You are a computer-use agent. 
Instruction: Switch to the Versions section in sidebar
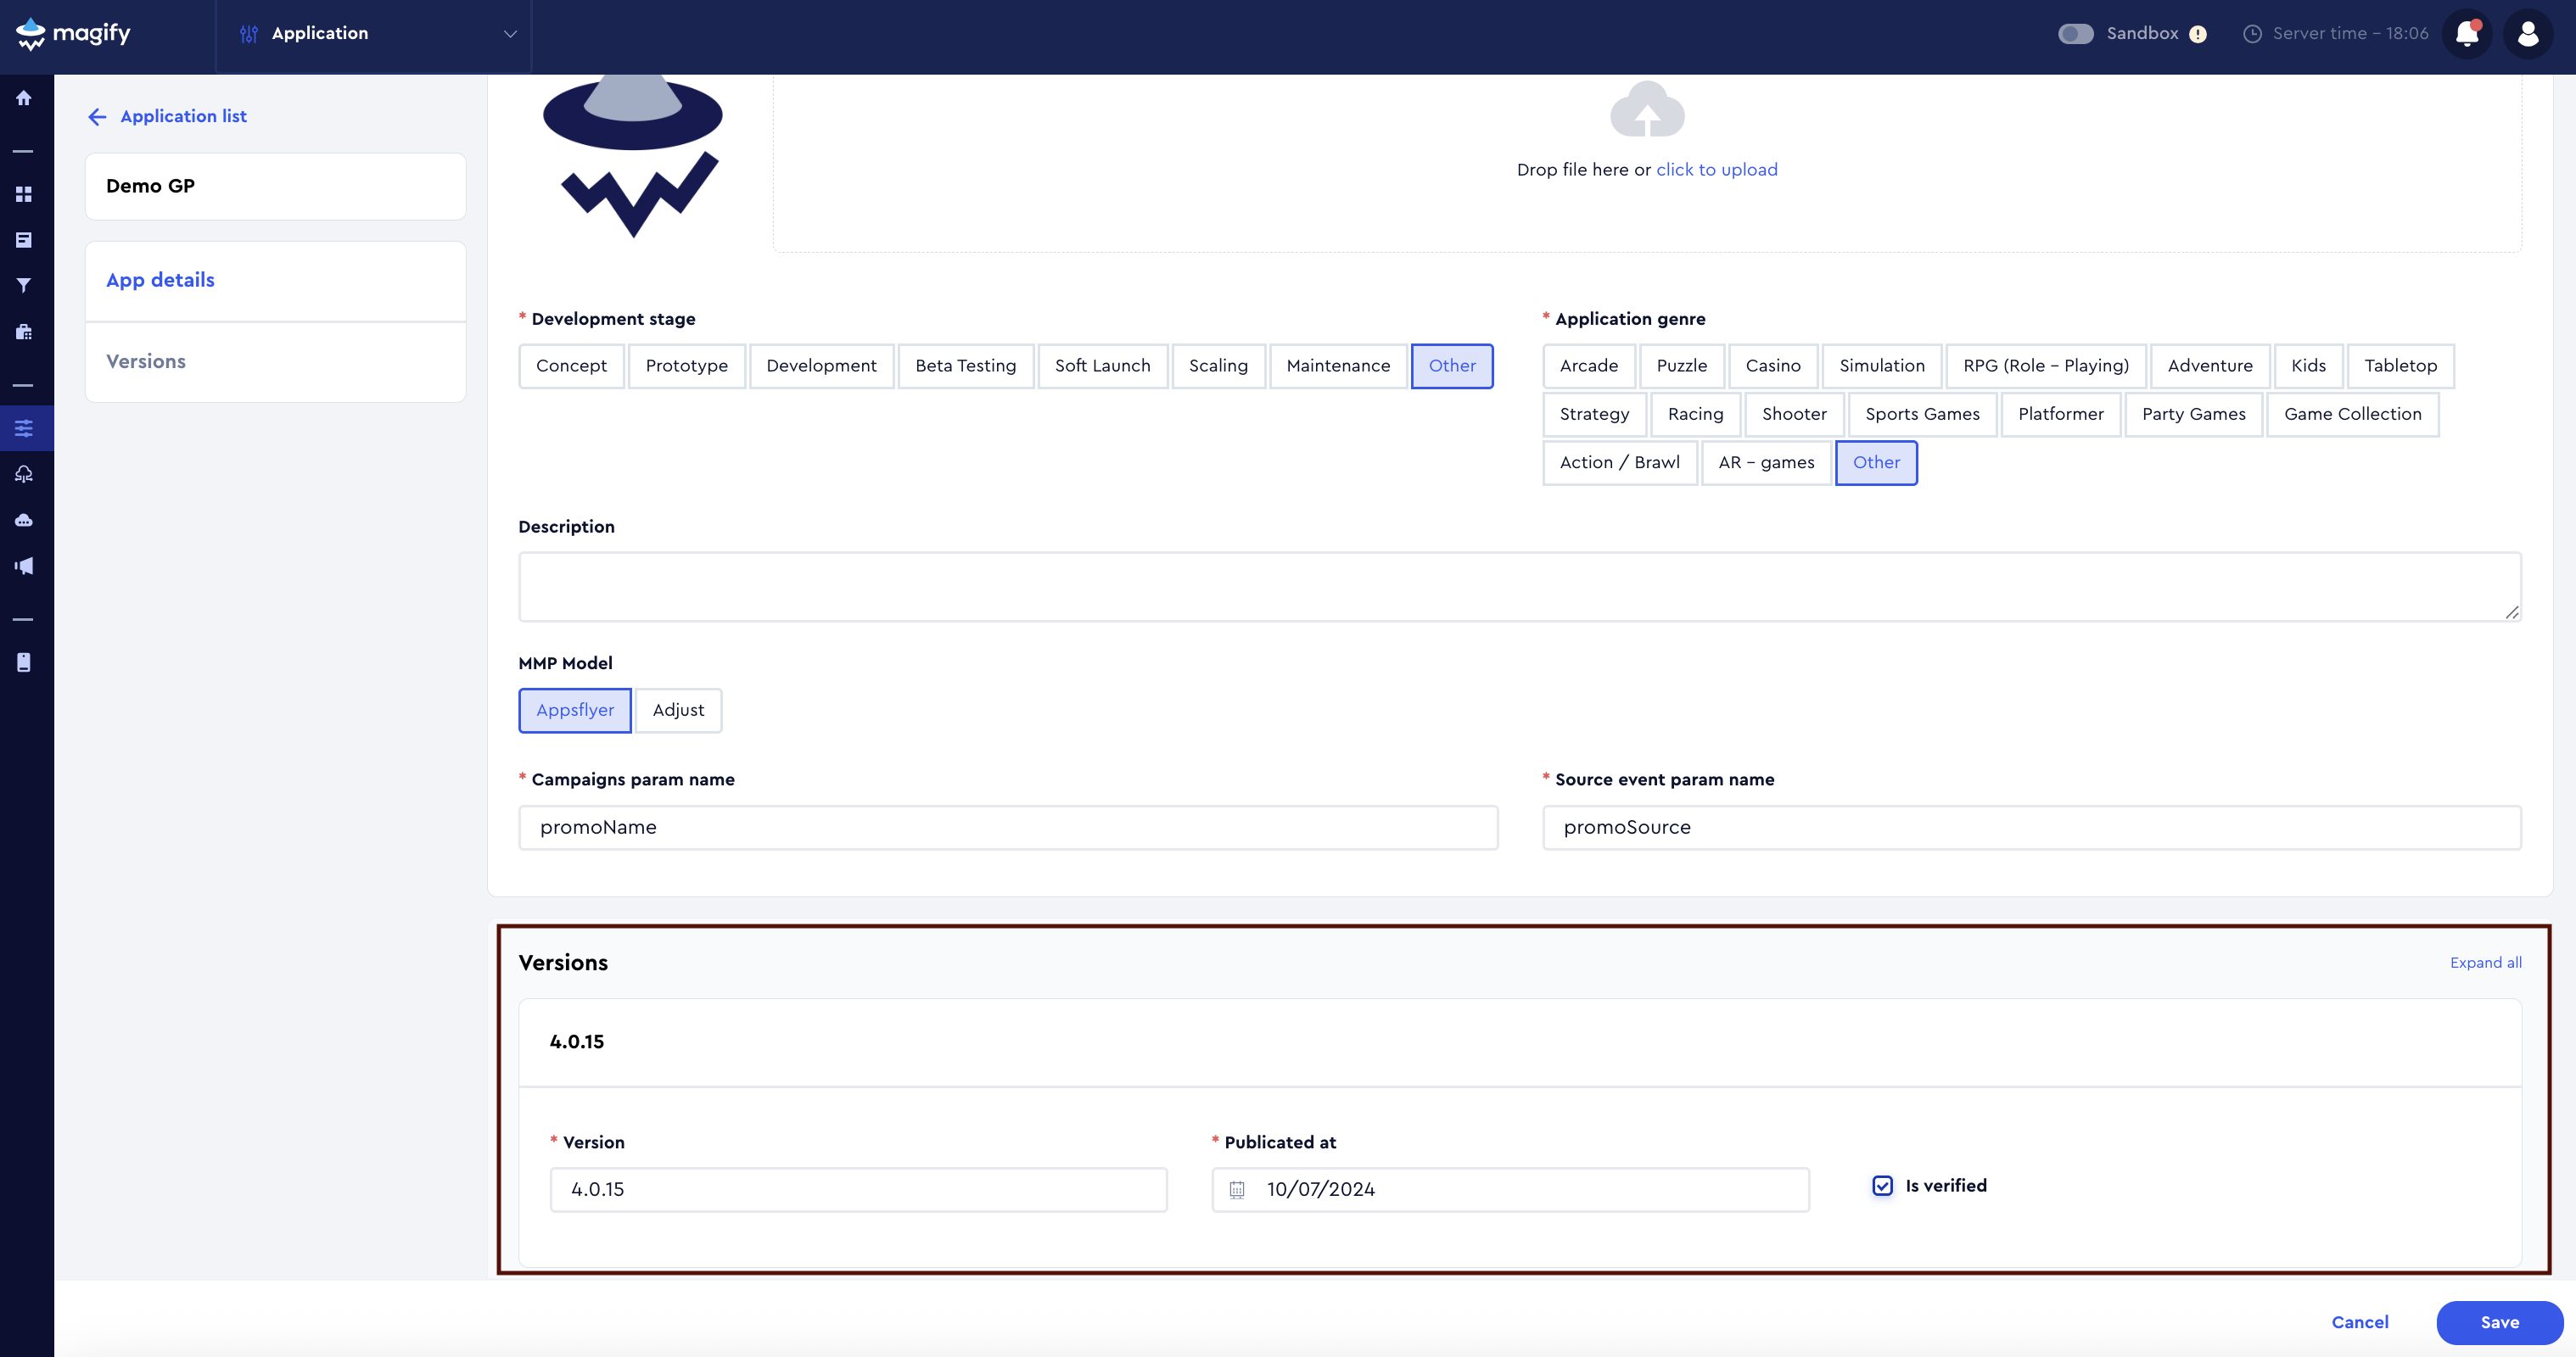pyautogui.click(x=146, y=360)
